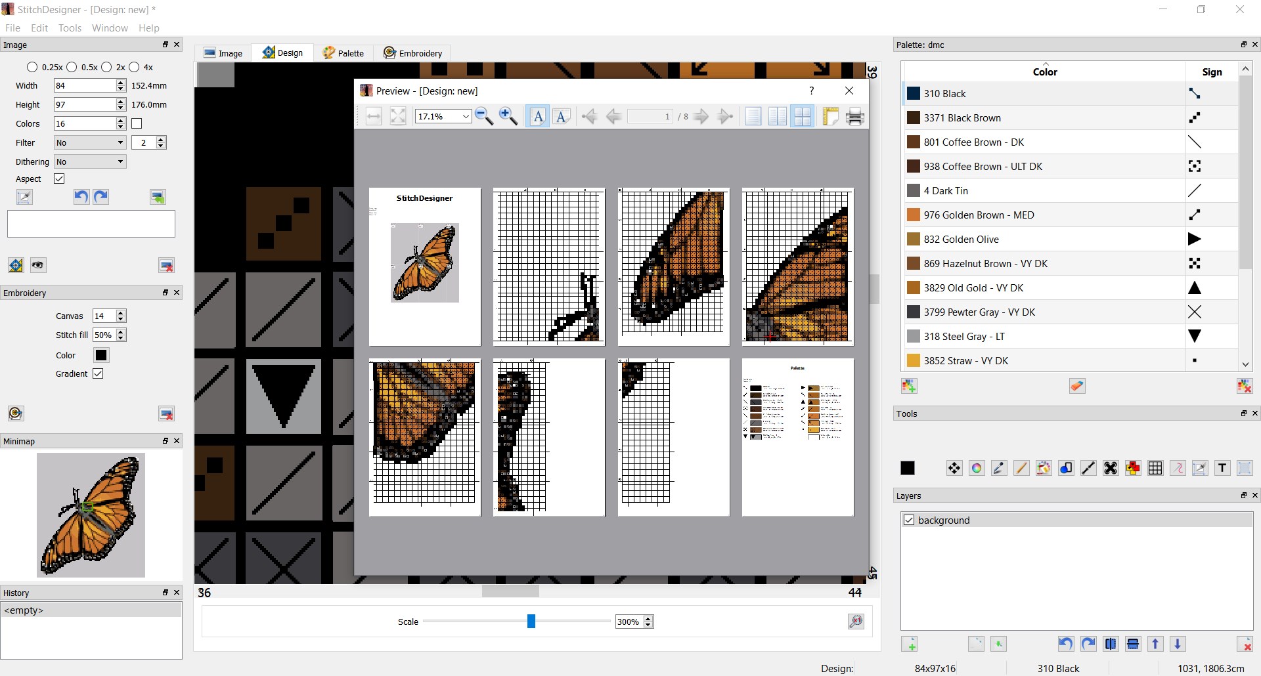Select the color picker eyedropper tool
The height and width of the screenshot is (676, 1261).
(998, 468)
